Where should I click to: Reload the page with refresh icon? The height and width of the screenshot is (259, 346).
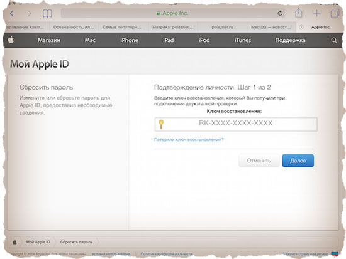280,13
